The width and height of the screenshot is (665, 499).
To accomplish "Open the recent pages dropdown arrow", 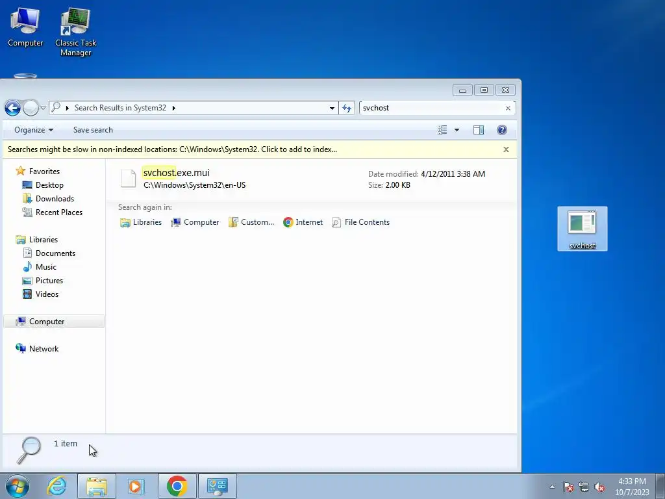I will 44,109.
